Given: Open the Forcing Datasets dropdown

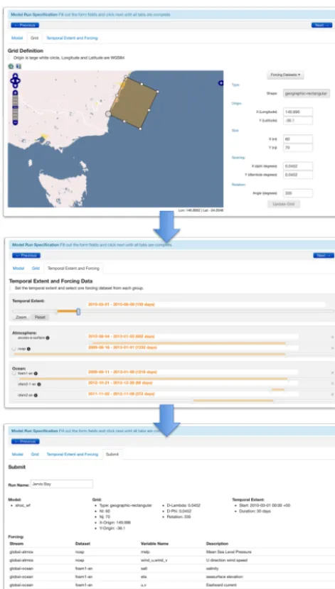Looking at the screenshot, I should pos(285,75).
